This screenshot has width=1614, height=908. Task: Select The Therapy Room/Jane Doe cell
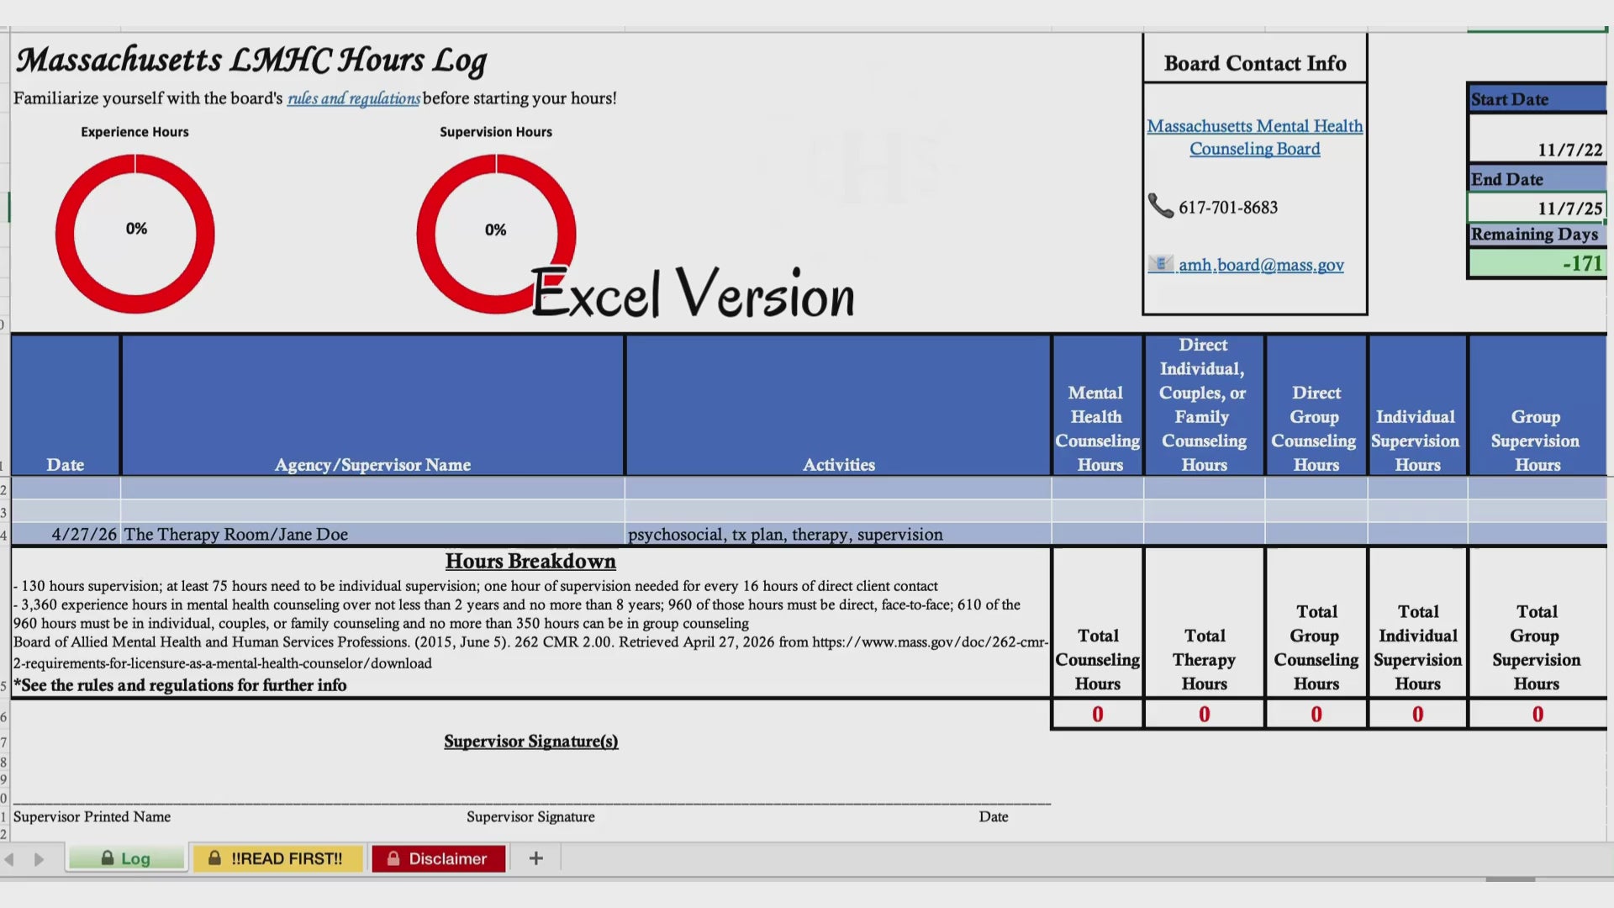(372, 534)
